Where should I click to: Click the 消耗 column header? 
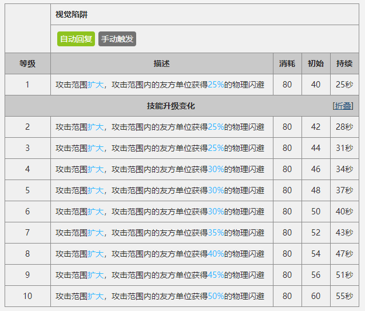[287, 63]
